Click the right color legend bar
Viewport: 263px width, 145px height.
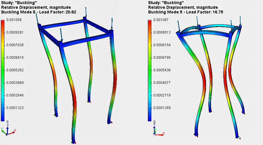pyautogui.click(x=150, y=70)
